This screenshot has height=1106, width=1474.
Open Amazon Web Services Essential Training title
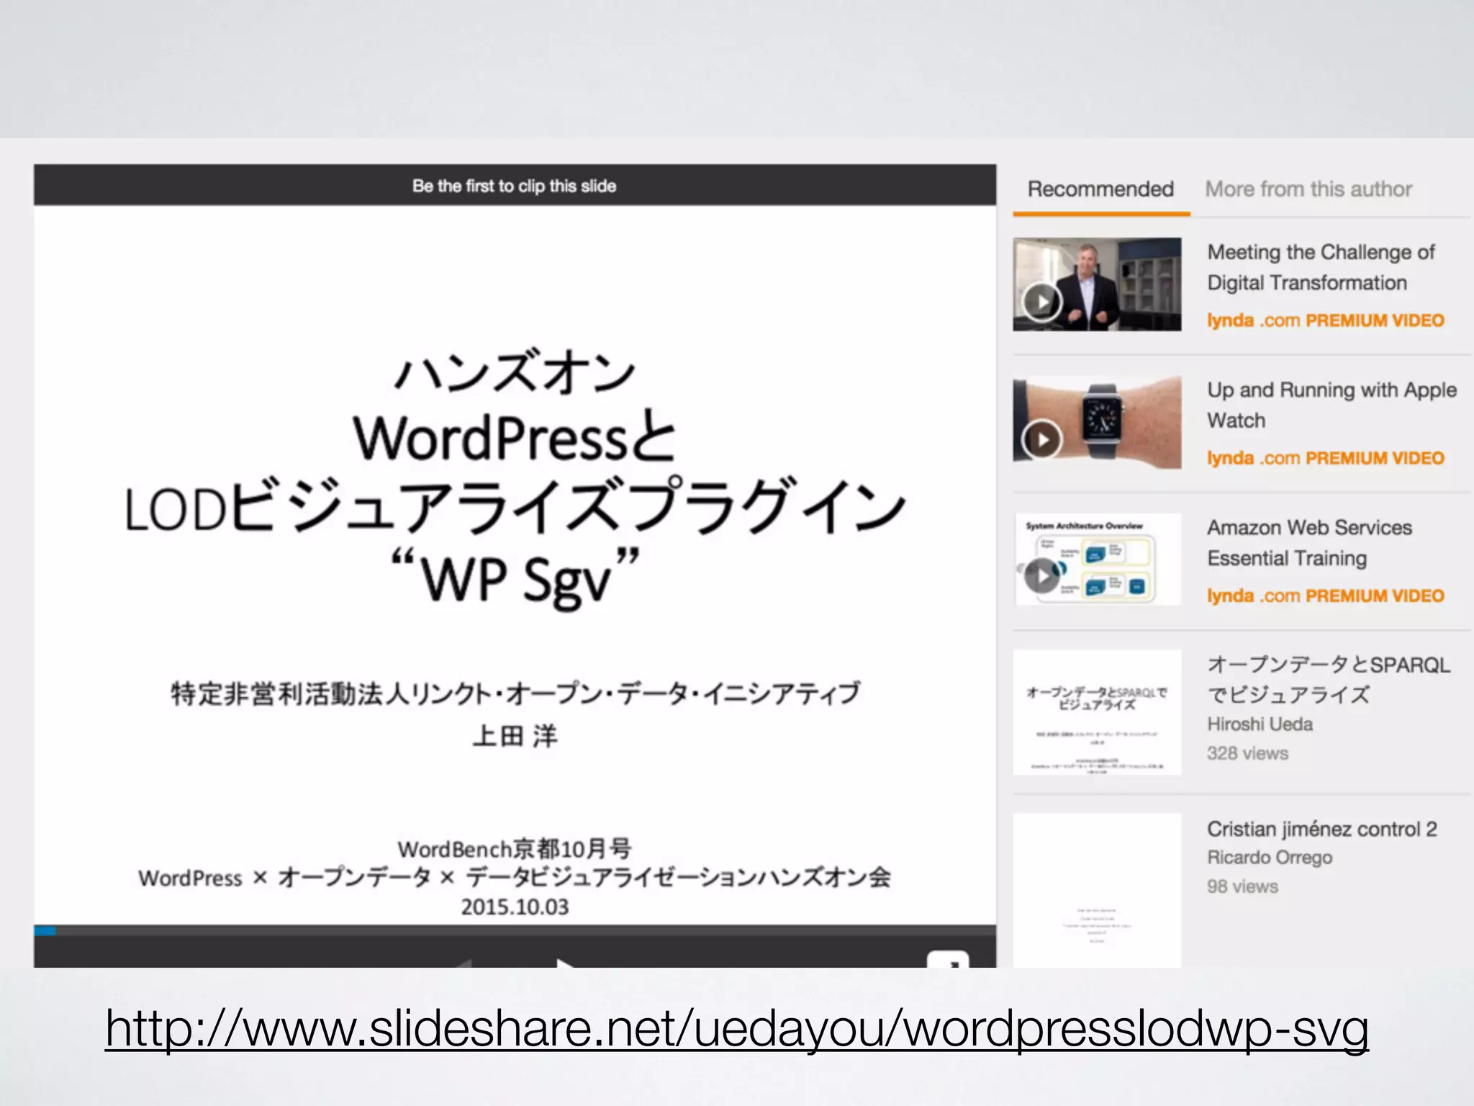click(x=1309, y=542)
